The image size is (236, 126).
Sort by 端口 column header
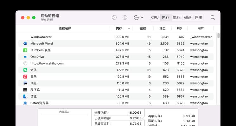pos(163,28)
